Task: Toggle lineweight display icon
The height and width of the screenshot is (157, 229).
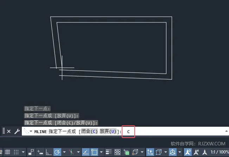Action: click(x=108, y=152)
